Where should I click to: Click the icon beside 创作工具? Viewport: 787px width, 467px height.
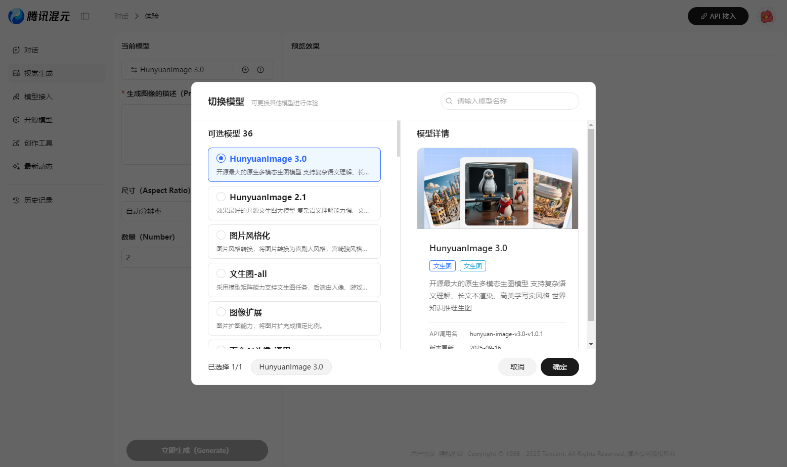pyautogui.click(x=16, y=143)
